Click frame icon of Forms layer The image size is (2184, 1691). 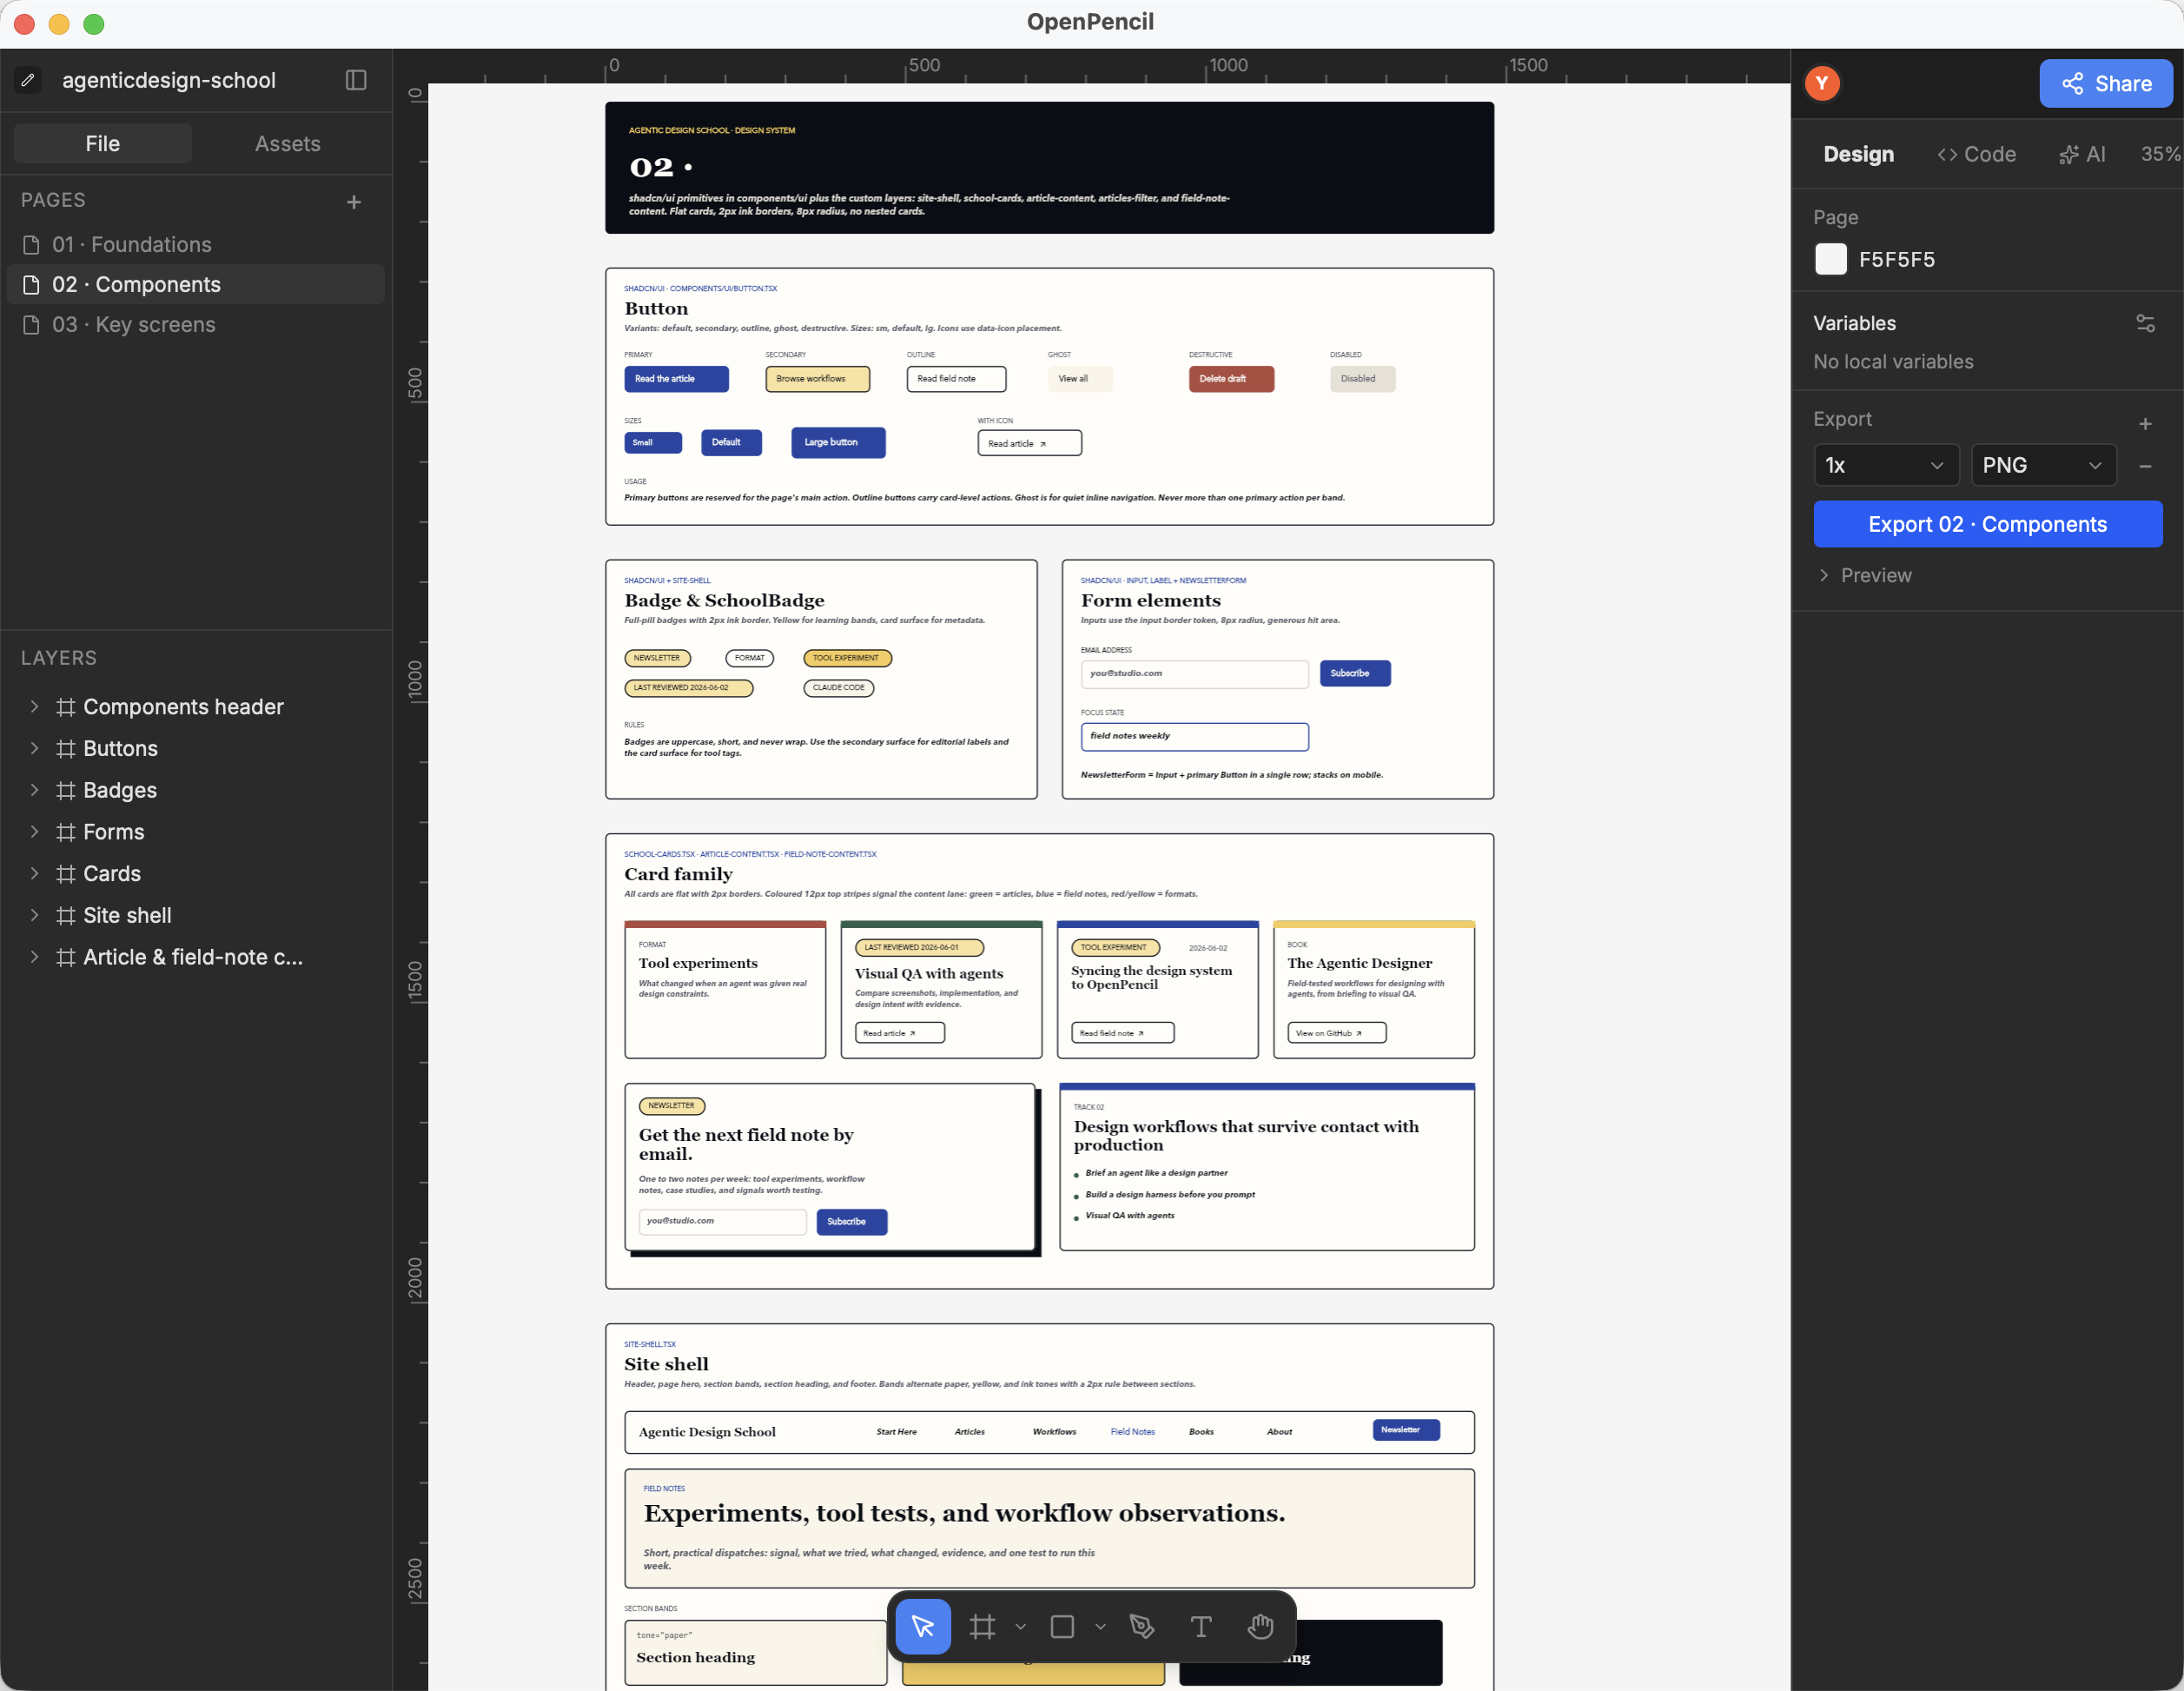click(66, 832)
